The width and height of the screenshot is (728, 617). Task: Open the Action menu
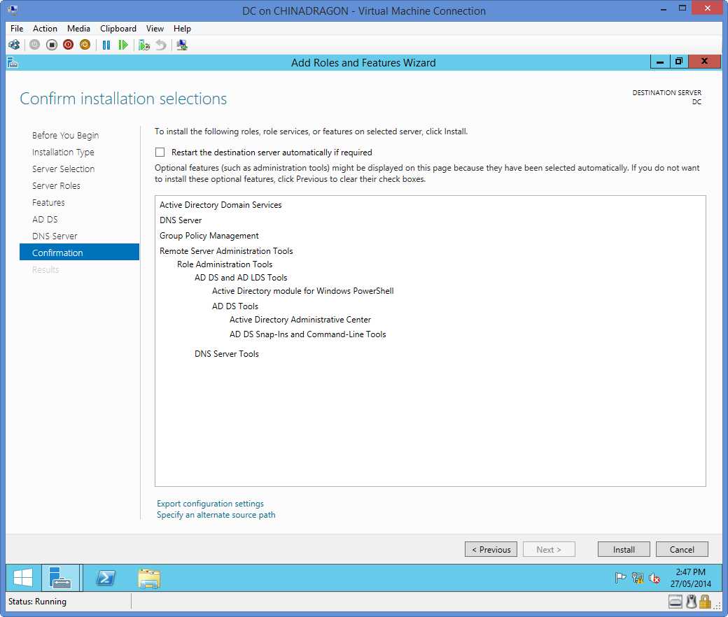click(x=45, y=28)
